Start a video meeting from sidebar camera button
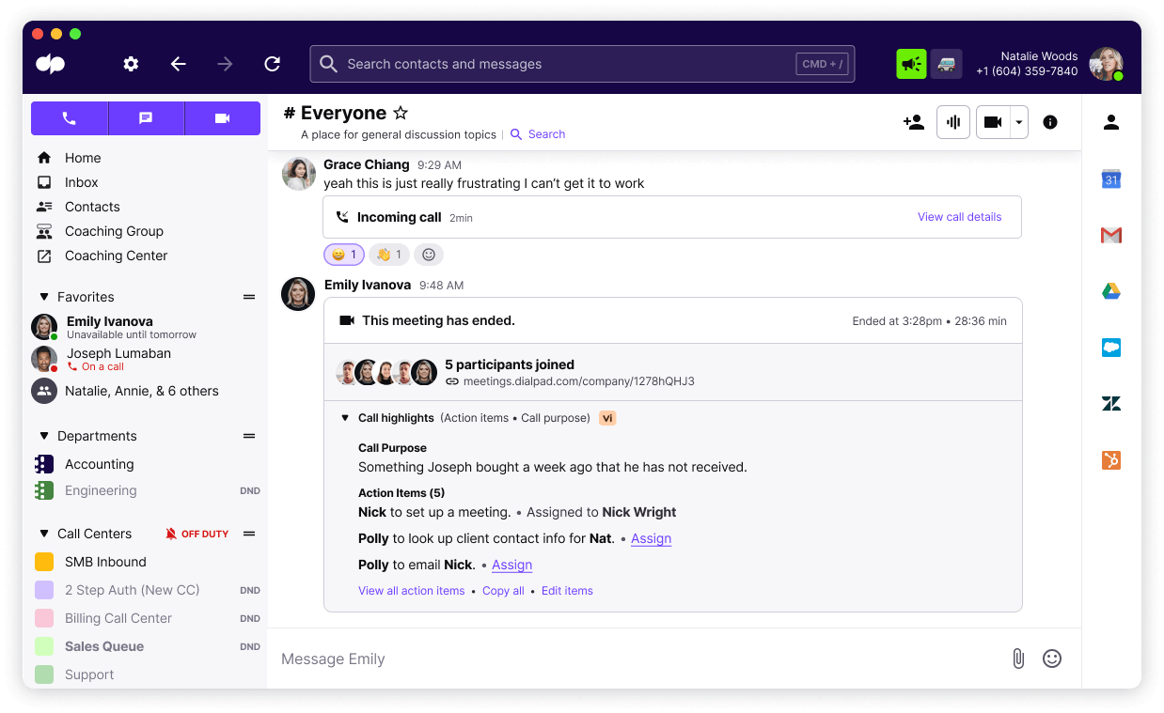The width and height of the screenshot is (1164, 713). tap(223, 118)
